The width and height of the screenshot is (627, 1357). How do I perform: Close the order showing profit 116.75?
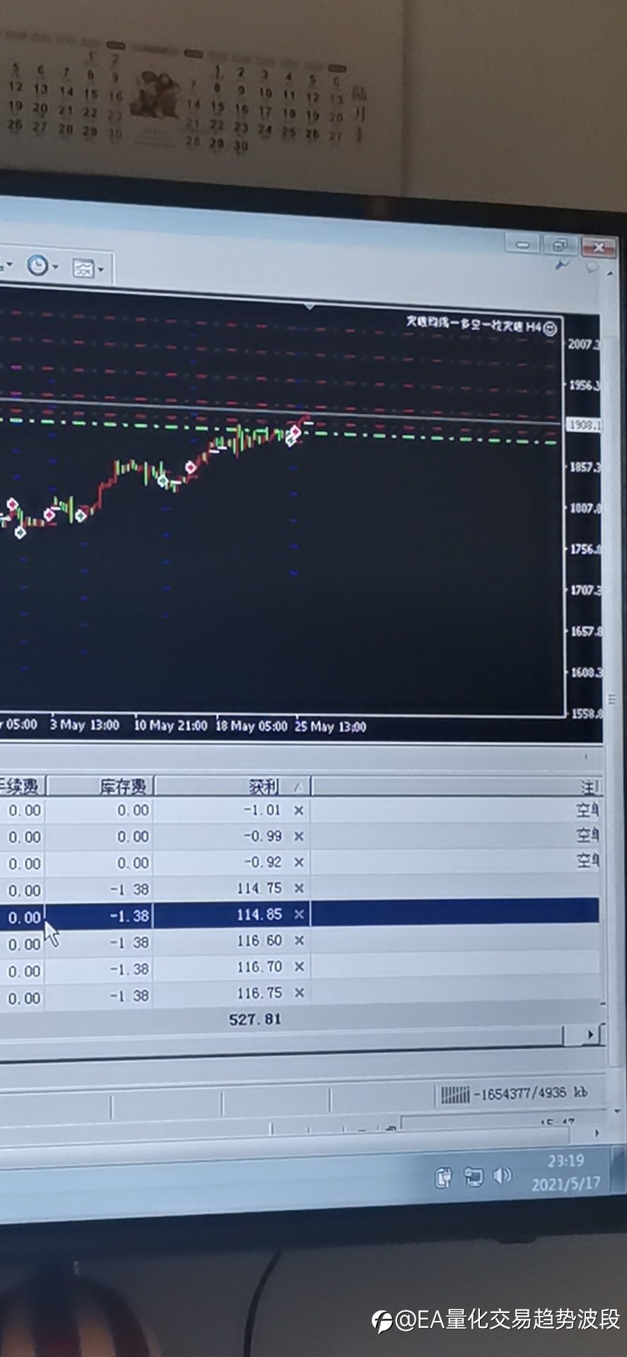pyautogui.click(x=299, y=993)
